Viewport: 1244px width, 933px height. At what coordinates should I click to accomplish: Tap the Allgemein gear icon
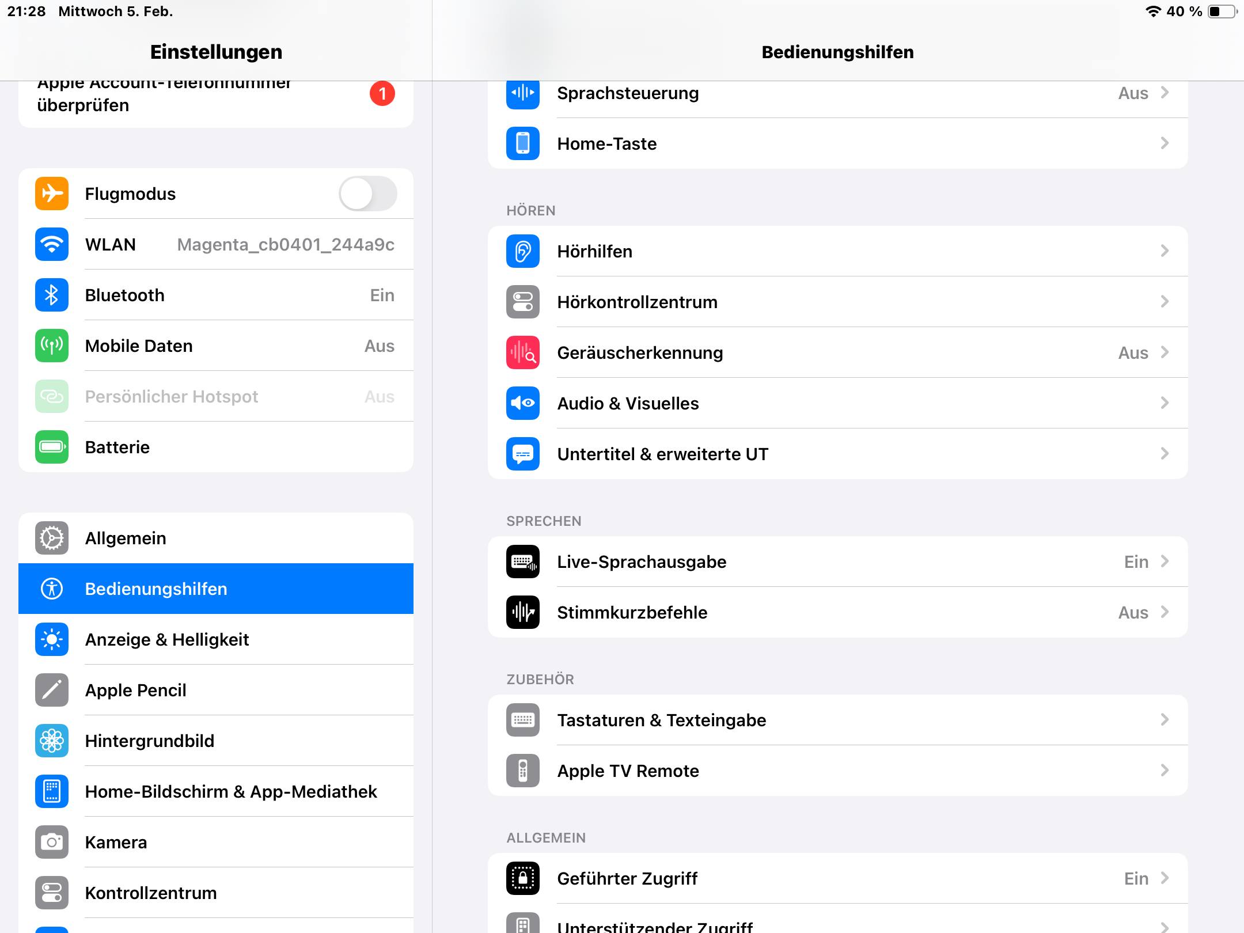pyautogui.click(x=52, y=538)
